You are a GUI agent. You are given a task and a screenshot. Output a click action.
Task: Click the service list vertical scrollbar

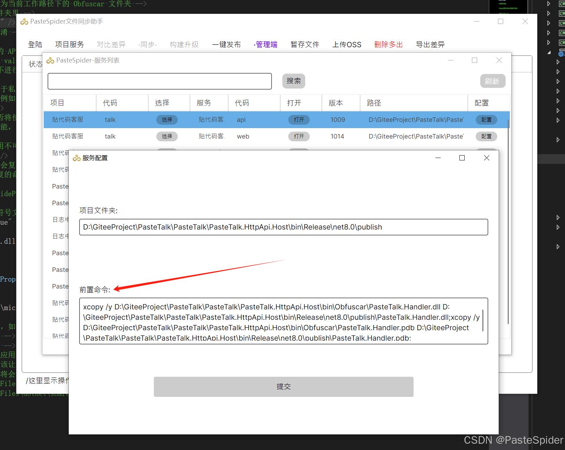tap(508, 222)
